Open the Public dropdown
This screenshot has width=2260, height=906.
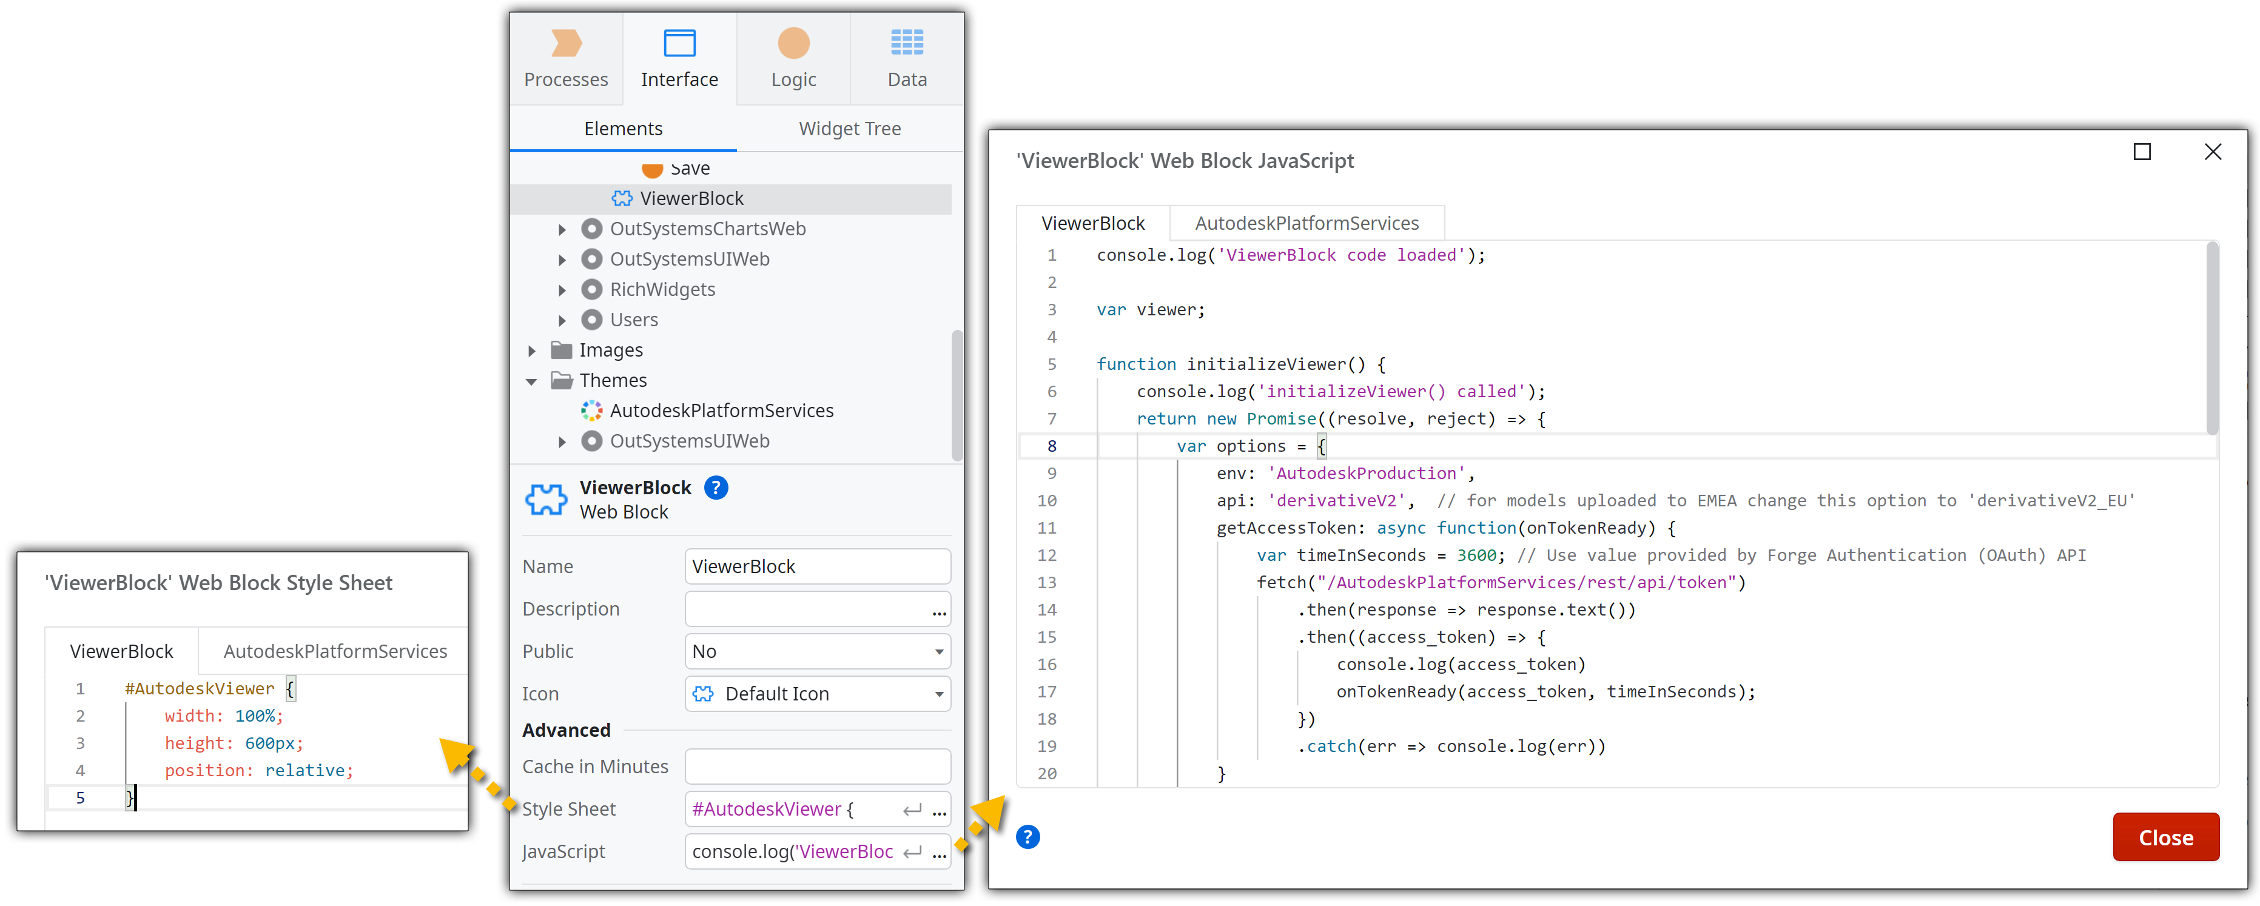coord(817,651)
